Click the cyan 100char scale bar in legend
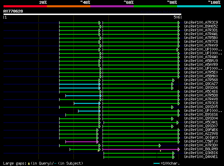 pos(156,164)
